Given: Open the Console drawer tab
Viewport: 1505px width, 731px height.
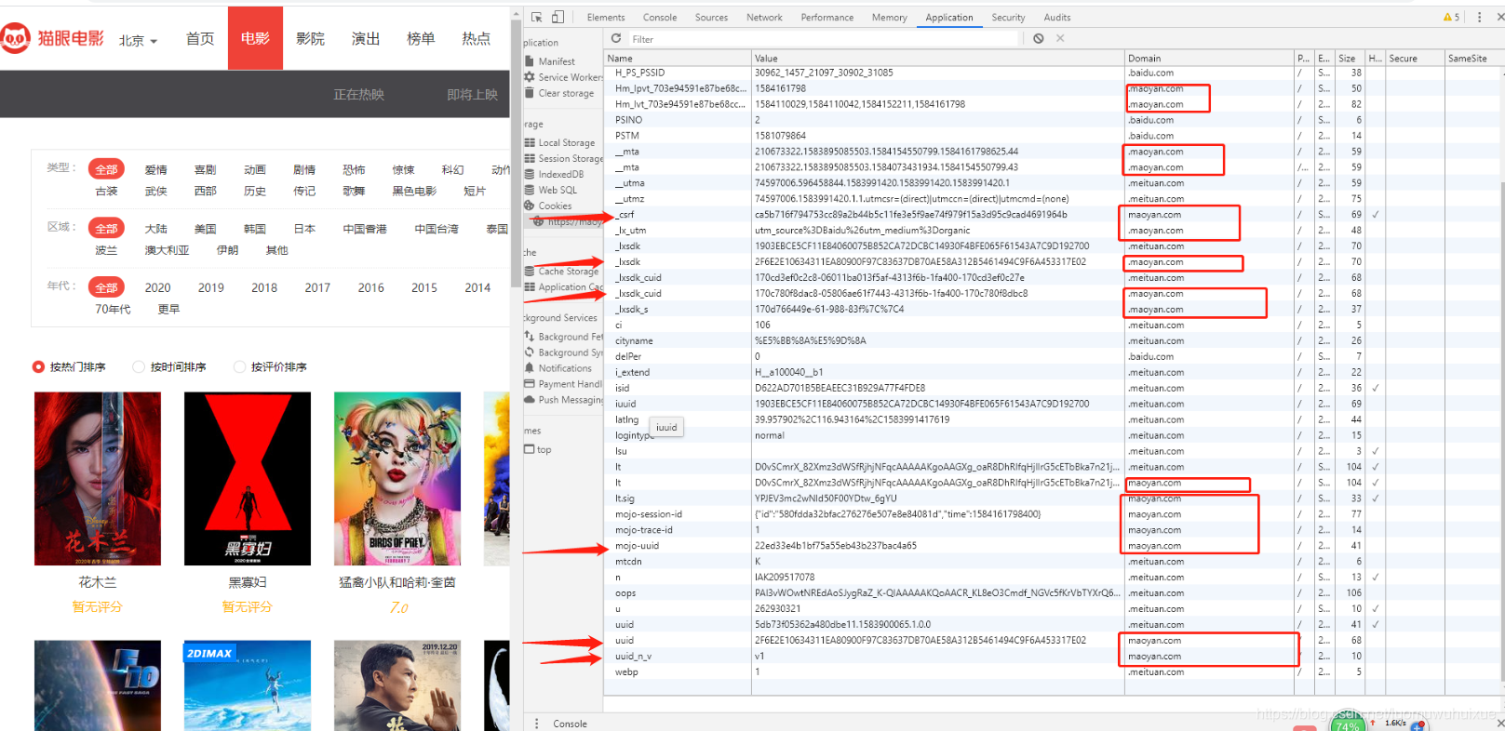Looking at the screenshot, I should [x=570, y=724].
